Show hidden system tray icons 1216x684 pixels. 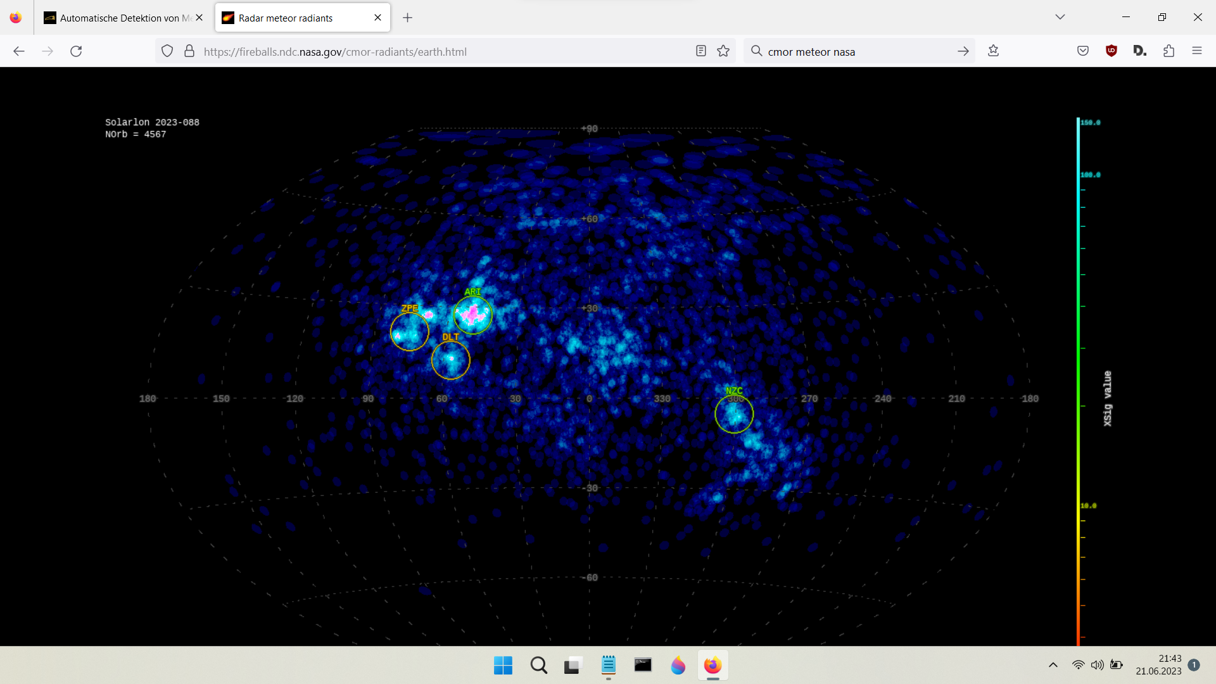coord(1053,665)
